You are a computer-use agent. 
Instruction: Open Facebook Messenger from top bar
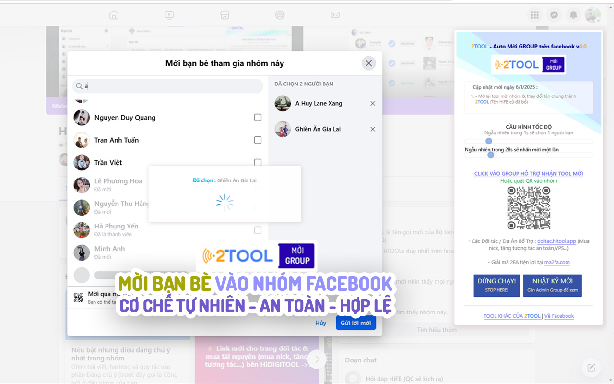554,15
